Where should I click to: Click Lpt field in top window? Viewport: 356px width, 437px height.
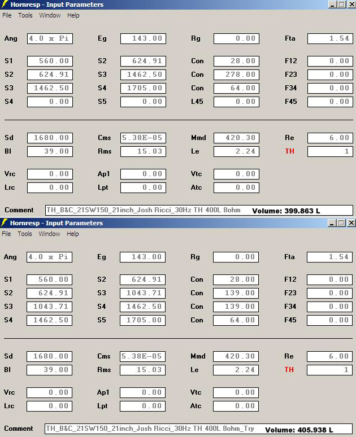point(143,187)
